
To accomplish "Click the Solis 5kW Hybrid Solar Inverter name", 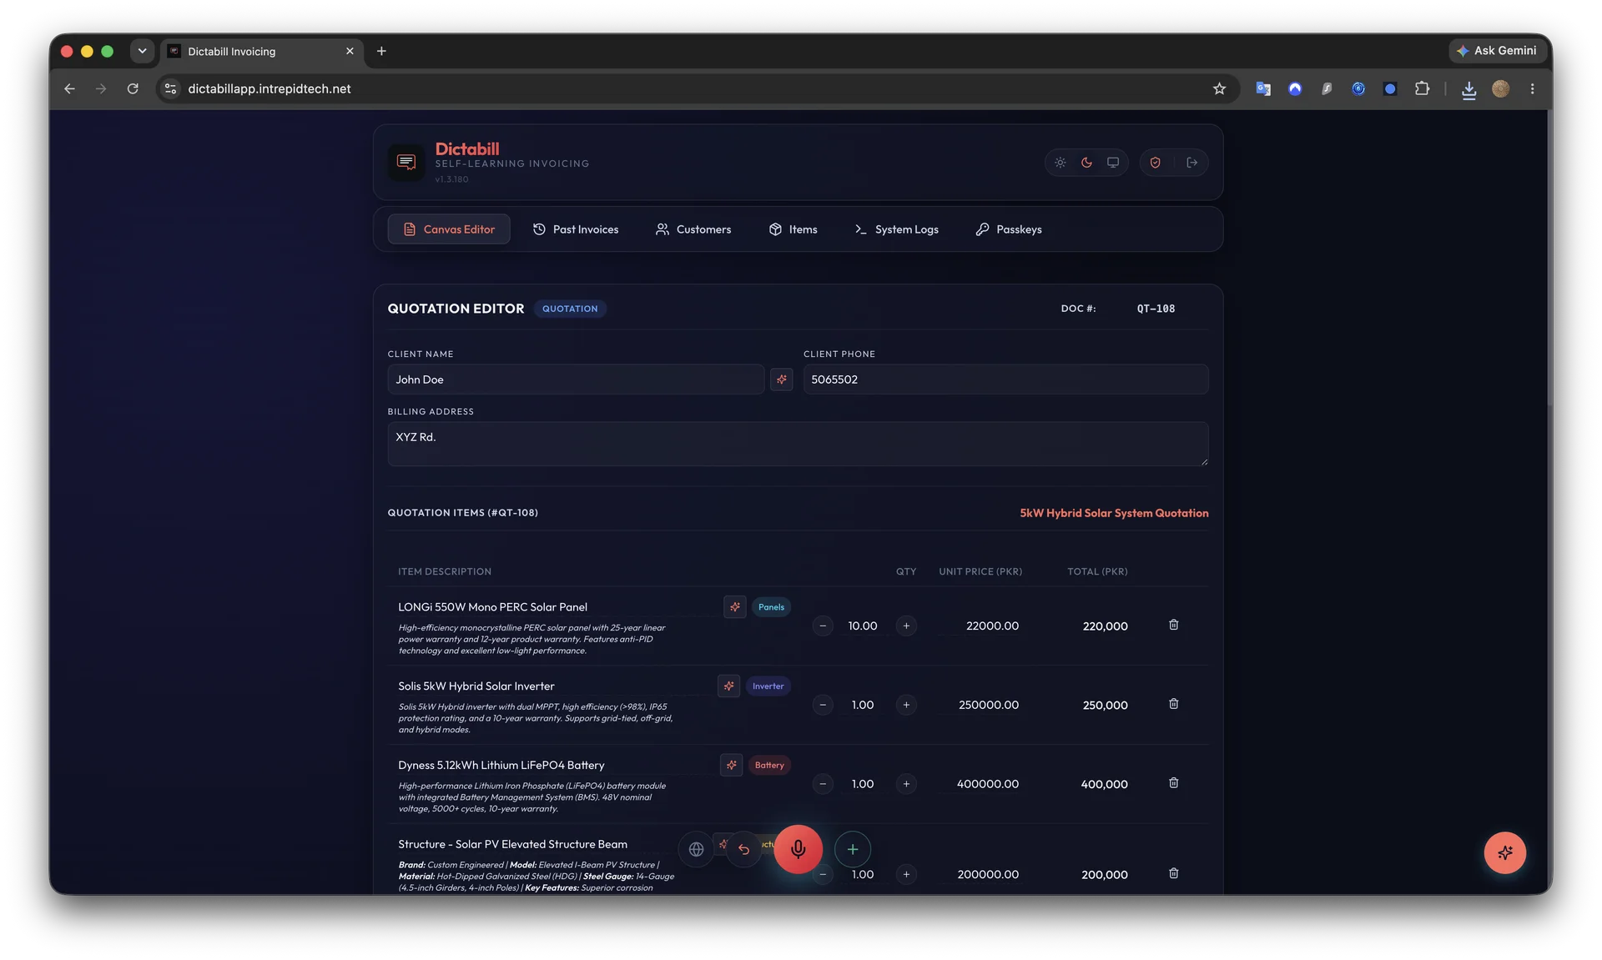I will pos(476,686).
